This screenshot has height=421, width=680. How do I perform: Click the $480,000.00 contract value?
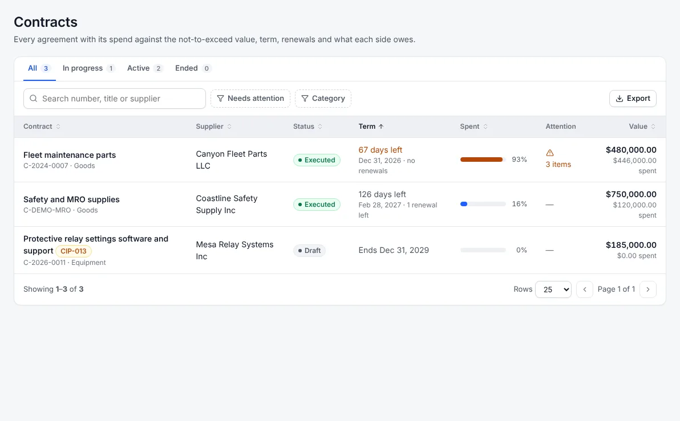click(631, 150)
